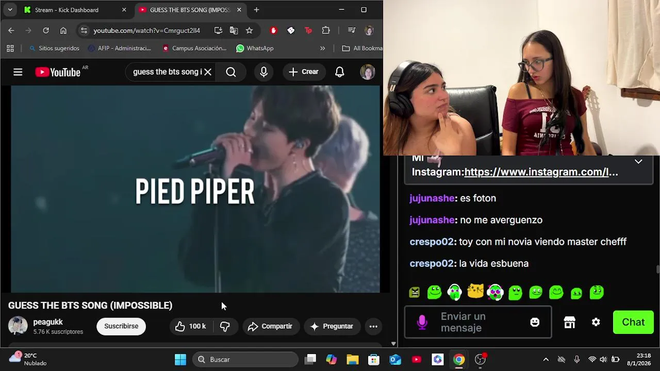The height and width of the screenshot is (371, 660).
Task: Dislike the video
Action: (x=225, y=326)
